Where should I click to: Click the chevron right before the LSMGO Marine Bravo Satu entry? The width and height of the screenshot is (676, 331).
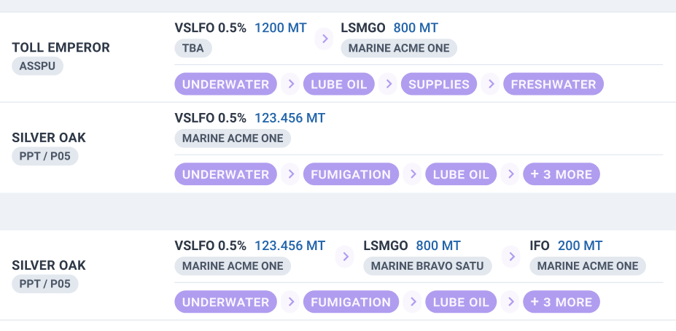[x=344, y=256]
